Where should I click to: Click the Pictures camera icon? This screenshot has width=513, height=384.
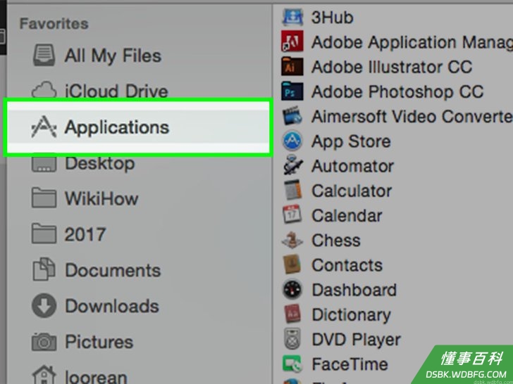[44, 342]
